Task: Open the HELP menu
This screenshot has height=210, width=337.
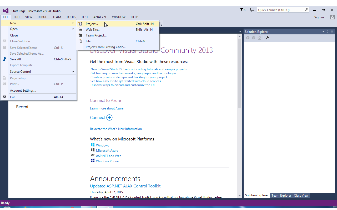Action: 134,17
